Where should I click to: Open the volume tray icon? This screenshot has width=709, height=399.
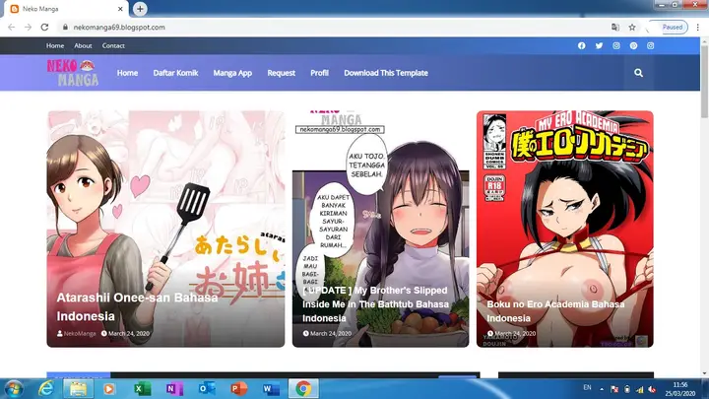click(652, 389)
